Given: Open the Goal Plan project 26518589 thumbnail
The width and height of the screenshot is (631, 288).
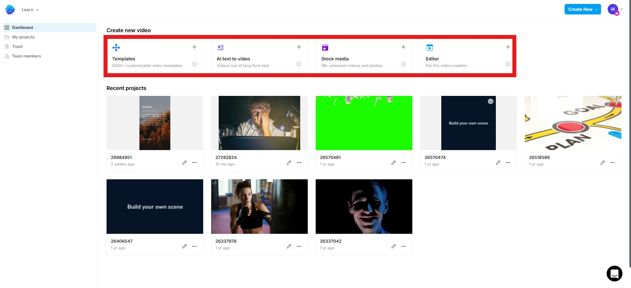Looking at the screenshot, I should 573,123.
